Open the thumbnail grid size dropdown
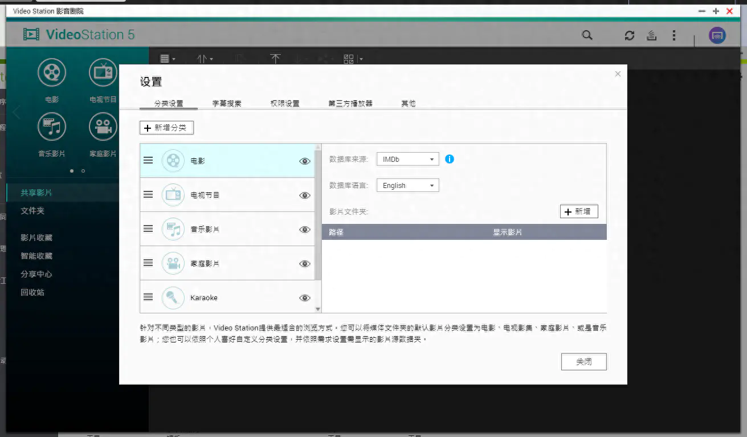Screen dimensions: 747x437 [x=353, y=59]
